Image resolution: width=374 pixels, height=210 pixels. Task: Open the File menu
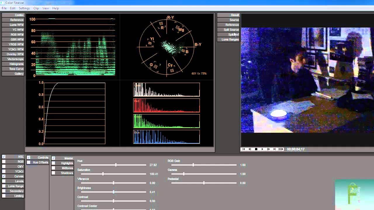pos(4,8)
